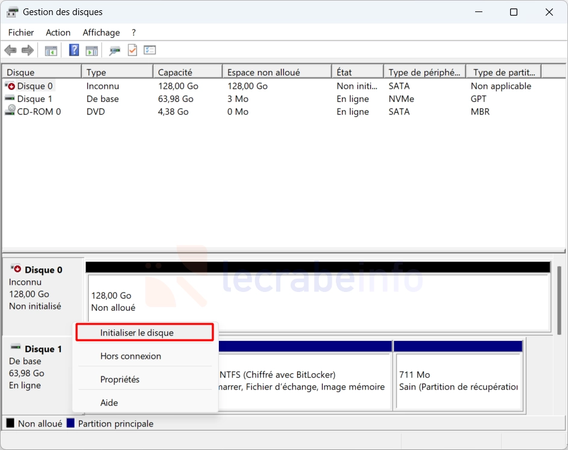
Task: Toggle the console tree pane icon
Action: click(x=51, y=51)
